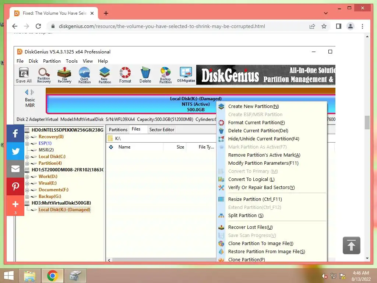The width and height of the screenshot is (377, 283).
Task: Expand Partition(4) tree node
Action: pos(27,164)
